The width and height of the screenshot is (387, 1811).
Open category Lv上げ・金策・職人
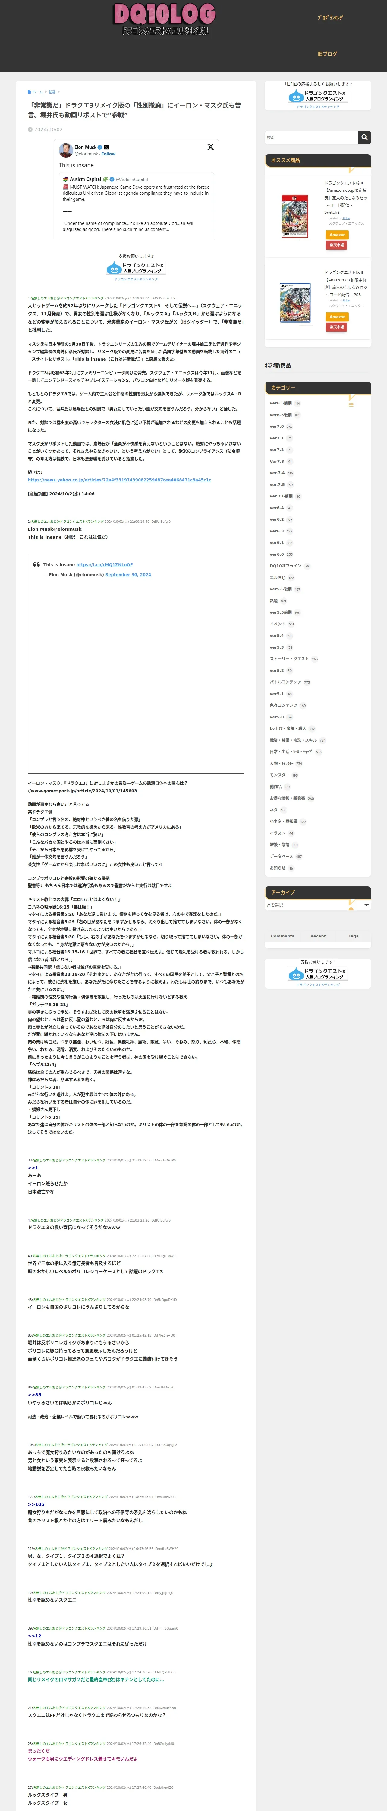(x=288, y=728)
